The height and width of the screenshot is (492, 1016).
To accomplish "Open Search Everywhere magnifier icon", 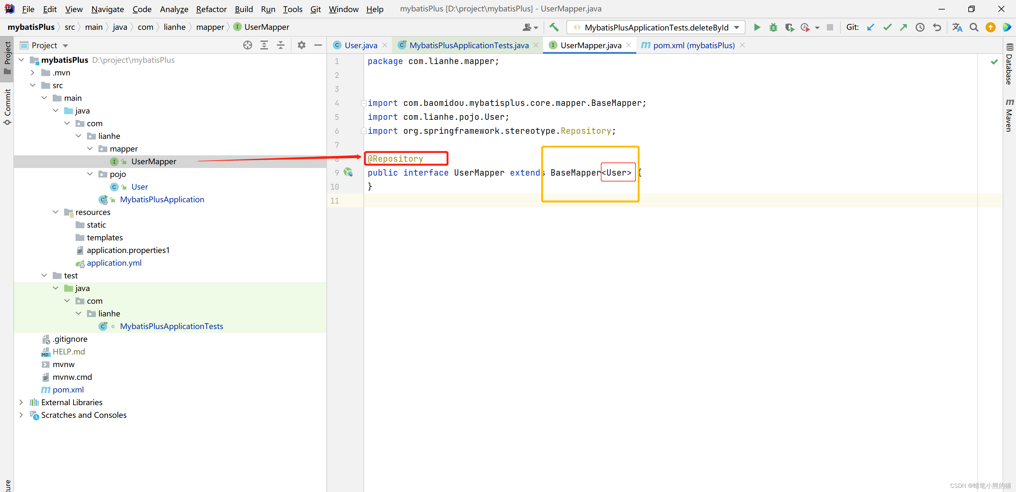I will pyautogui.click(x=974, y=27).
